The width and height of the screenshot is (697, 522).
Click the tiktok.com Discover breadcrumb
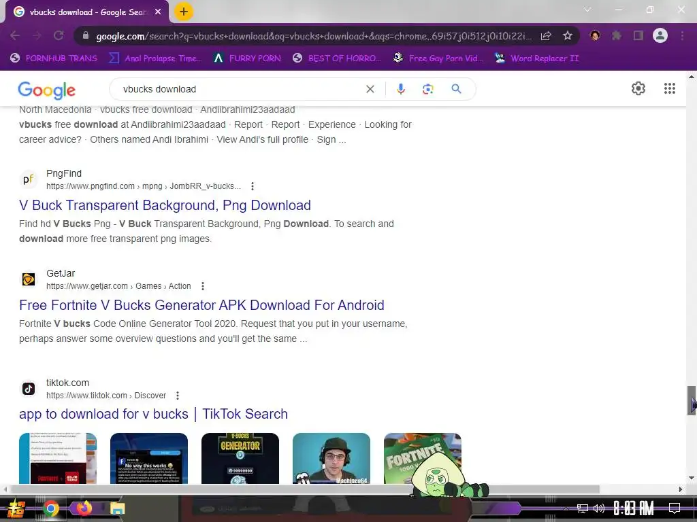tap(106, 395)
